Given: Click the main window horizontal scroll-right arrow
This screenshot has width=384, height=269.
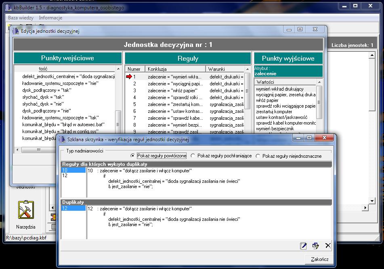Looking at the screenshot, I should [x=365, y=208].
